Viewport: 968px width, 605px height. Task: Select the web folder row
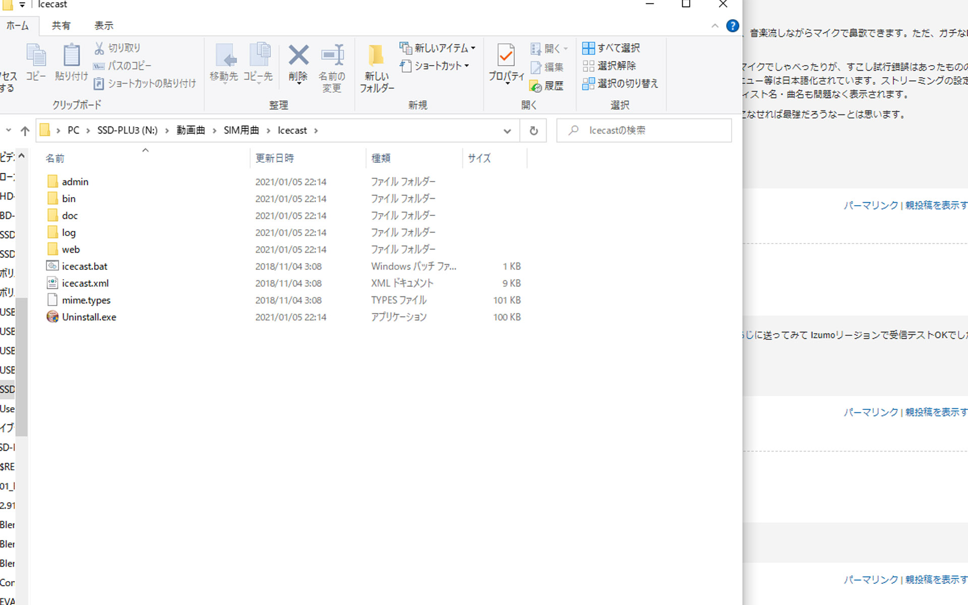tap(285, 249)
